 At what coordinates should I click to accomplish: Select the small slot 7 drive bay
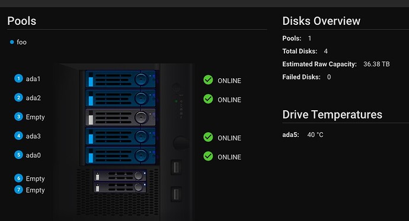pos(120,187)
